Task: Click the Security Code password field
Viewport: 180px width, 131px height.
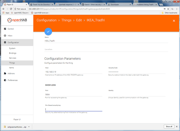Action: 137,72
